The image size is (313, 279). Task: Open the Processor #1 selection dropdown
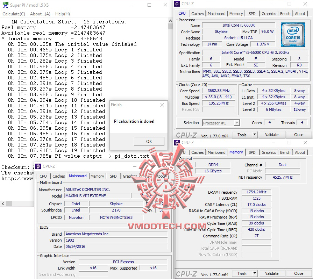[x=221, y=123]
